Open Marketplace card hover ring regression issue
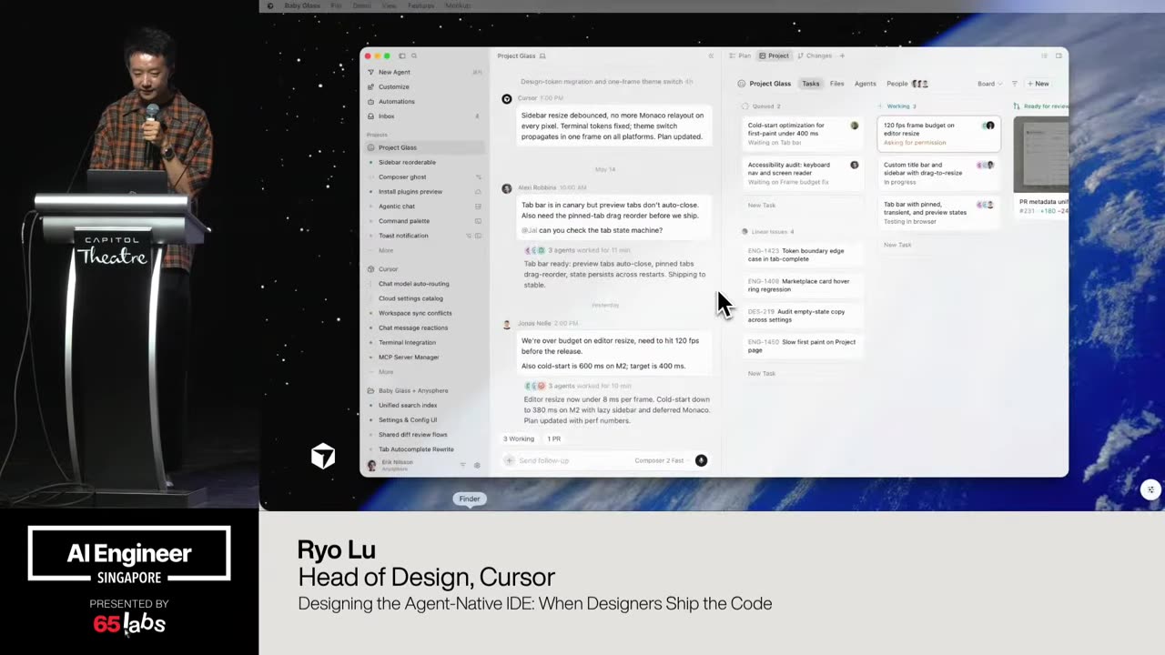 coord(802,285)
